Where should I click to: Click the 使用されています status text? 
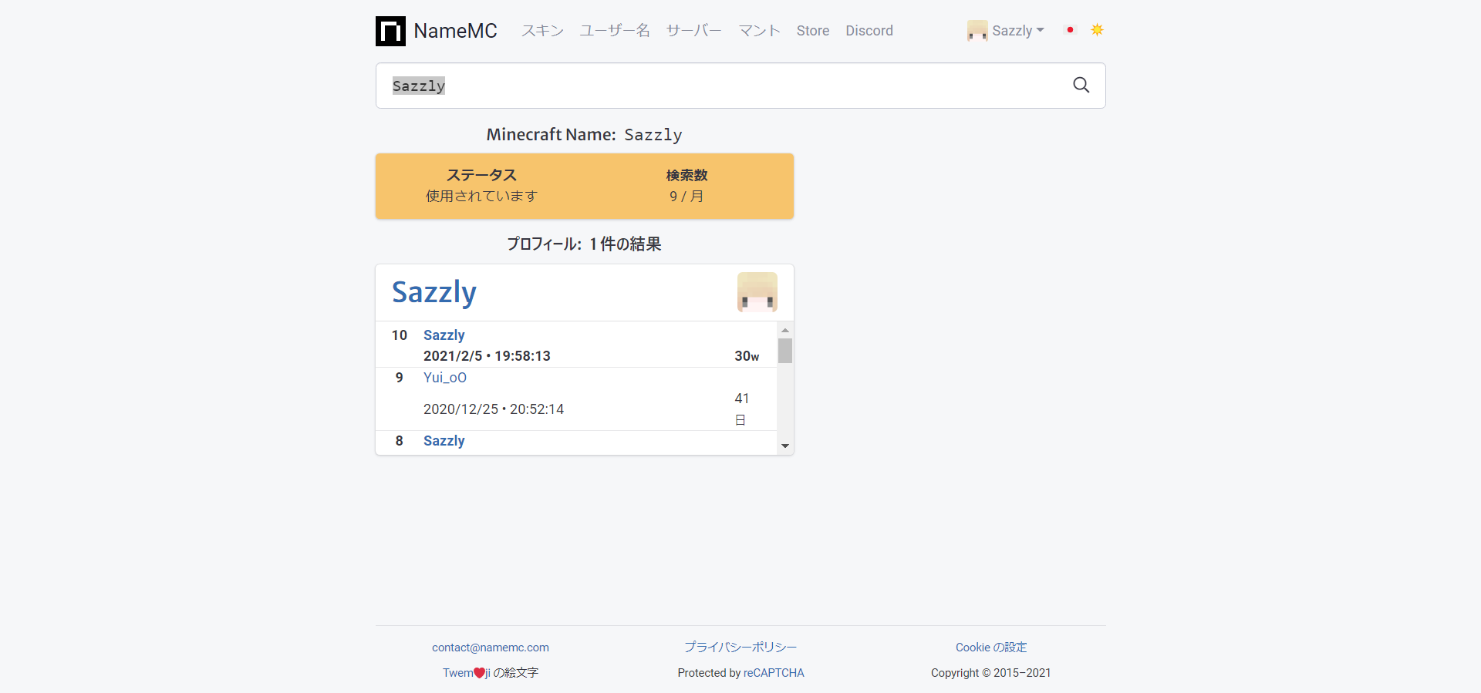pos(481,196)
